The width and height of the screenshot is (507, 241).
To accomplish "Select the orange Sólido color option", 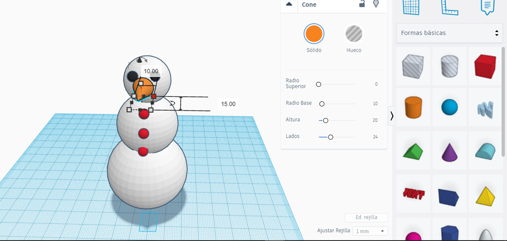I will (x=314, y=33).
